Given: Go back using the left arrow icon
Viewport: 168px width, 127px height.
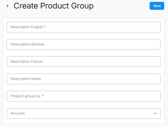Looking at the screenshot, I should (7, 6).
